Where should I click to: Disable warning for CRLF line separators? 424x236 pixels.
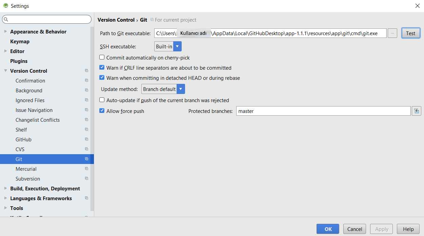[102, 68]
